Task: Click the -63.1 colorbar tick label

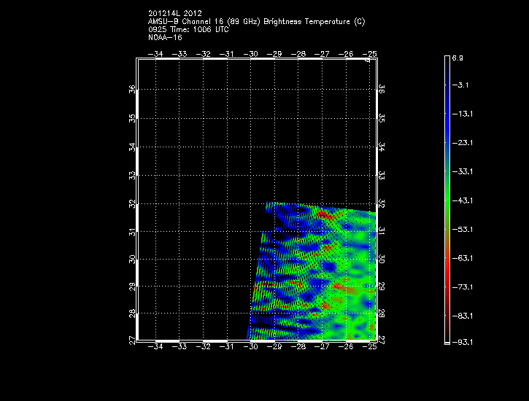Action: [x=460, y=257]
